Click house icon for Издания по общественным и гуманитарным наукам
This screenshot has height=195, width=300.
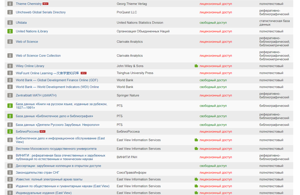pyautogui.click(x=196, y=186)
